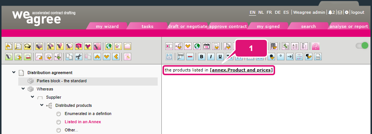Open the mail envelope icon

point(340,12)
